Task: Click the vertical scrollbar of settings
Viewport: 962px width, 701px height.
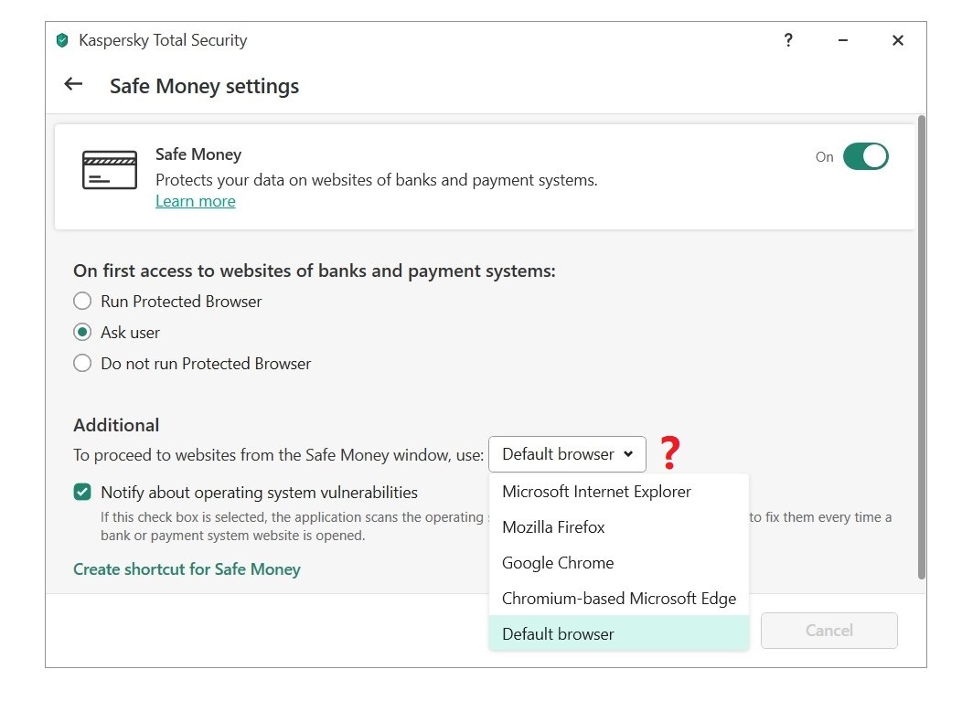Action: tap(922, 347)
